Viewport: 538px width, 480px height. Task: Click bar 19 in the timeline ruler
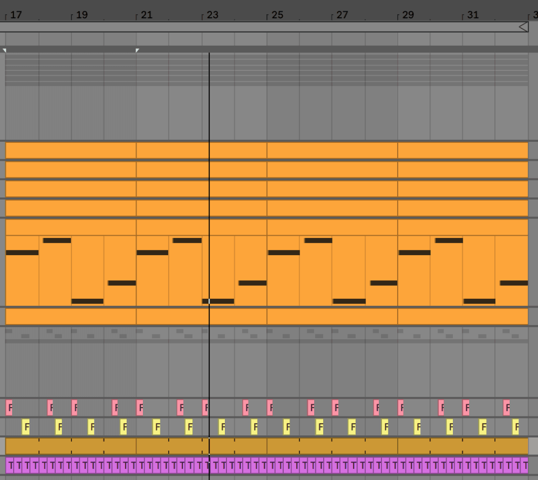81,15
